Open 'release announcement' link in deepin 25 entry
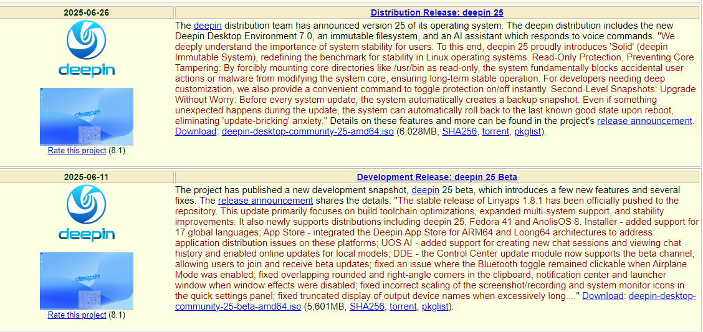703x332 pixels. pyautogui.click(x=644, y=121)
